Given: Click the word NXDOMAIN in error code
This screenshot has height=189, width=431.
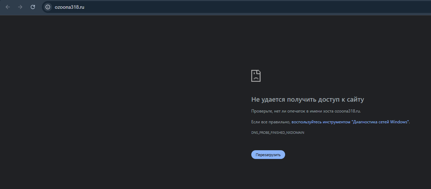Looking at the screenshot, I should click(x=295, y=133).
